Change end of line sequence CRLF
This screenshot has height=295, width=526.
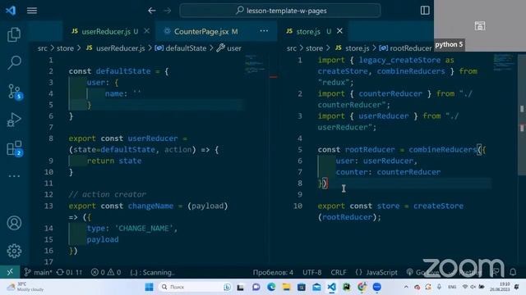click(339, 272)
